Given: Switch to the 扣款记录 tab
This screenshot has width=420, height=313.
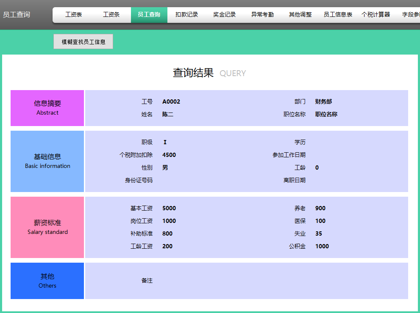Looking at the screenshot, I should pyautogui.click(x=186, y=14).
